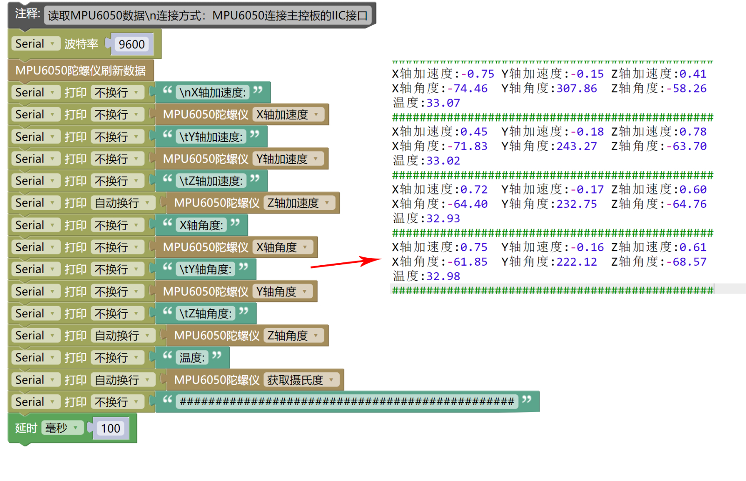Open the X轴角度 dropdown on the MPU6050 block

[x=282, y=247]
